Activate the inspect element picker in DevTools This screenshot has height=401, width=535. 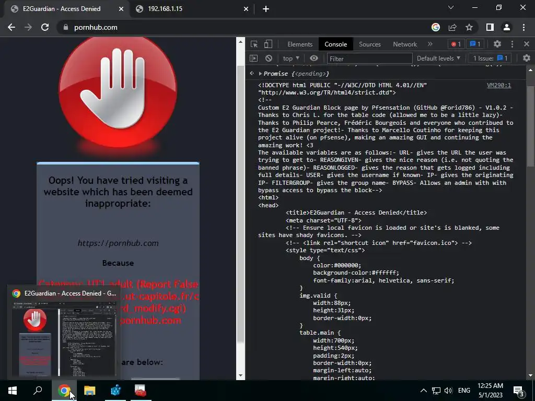[x=254, y=44]
